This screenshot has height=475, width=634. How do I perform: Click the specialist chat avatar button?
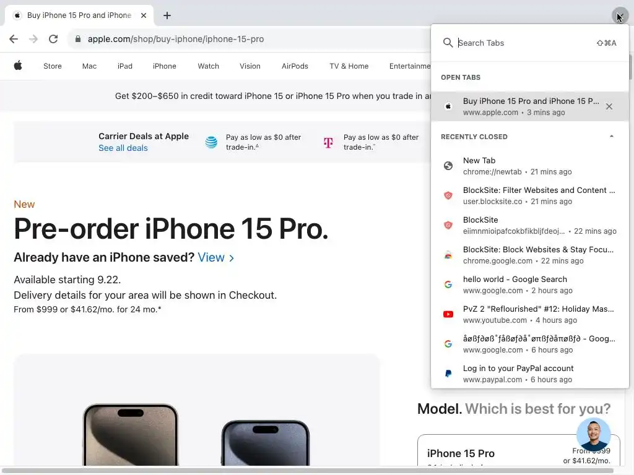(x=593, y=435)
